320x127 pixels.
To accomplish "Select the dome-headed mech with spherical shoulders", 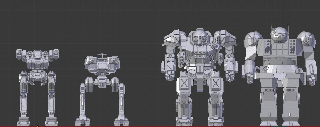I will tap(279, 76).
